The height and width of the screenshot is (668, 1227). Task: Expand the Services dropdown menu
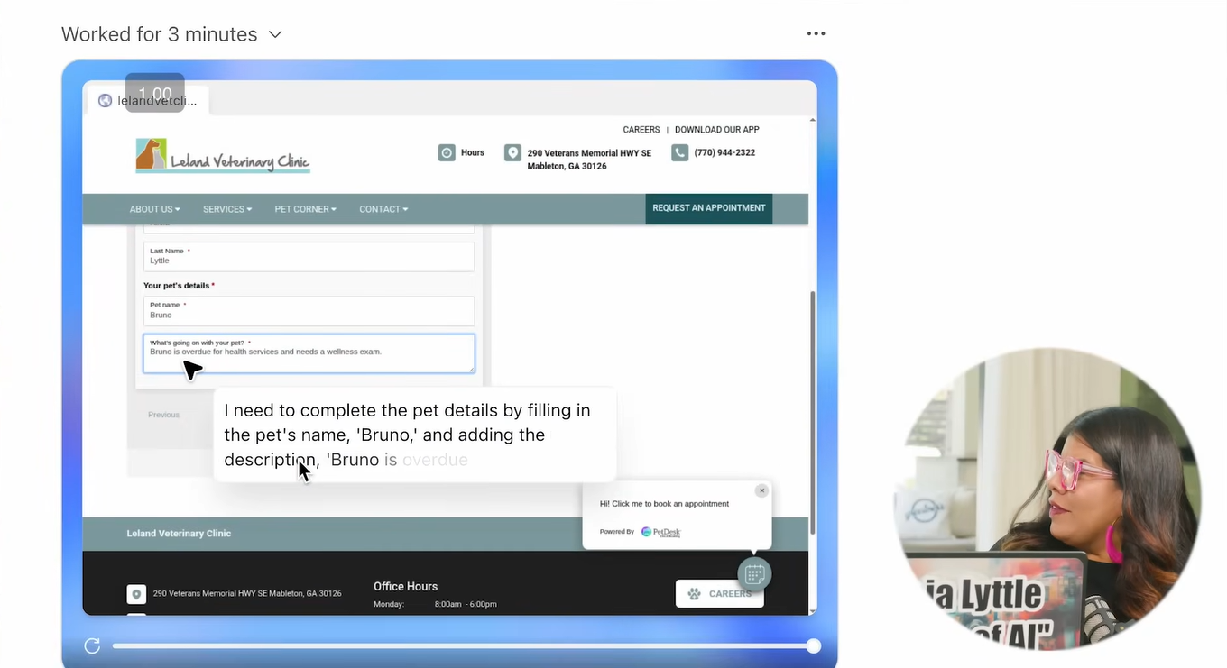227,209
